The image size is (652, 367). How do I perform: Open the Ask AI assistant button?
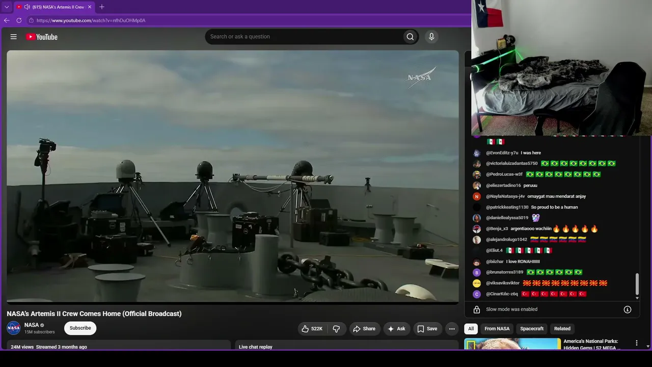click(396, 329)
